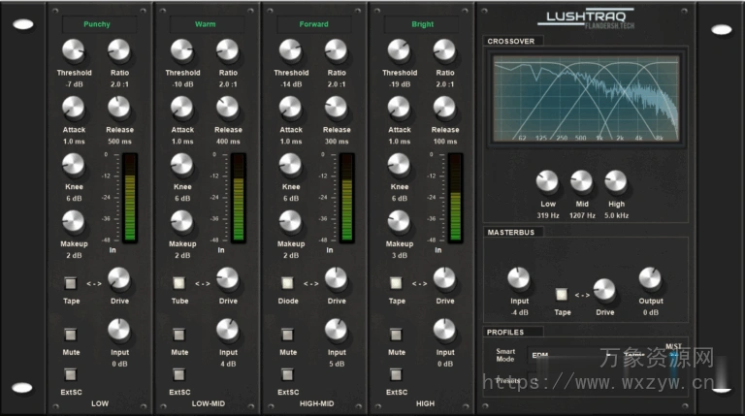
Task: Open the Smart Mode EDM dropdown
Action: [x=569, y=355]
